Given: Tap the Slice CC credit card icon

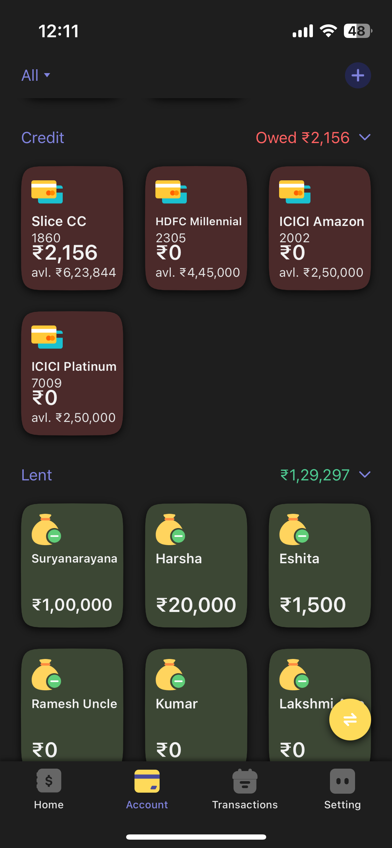Looking at the screenshot, I should [x=47, y=192].
